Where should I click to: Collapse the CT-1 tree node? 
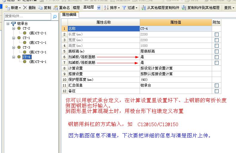point(13,38)
